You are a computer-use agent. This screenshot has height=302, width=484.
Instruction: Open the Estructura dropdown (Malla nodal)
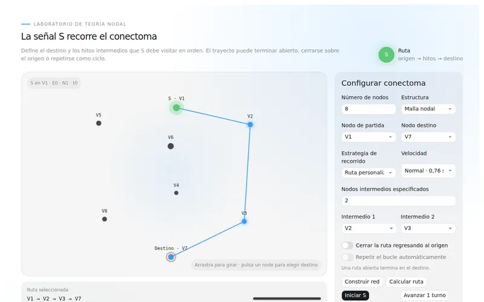(x=428, y=109)
